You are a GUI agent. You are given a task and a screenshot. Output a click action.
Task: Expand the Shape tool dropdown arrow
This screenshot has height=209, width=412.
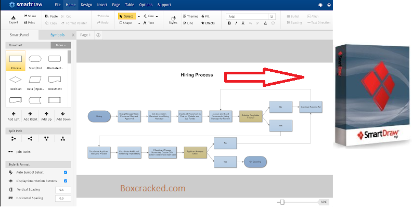pos(139,23)
